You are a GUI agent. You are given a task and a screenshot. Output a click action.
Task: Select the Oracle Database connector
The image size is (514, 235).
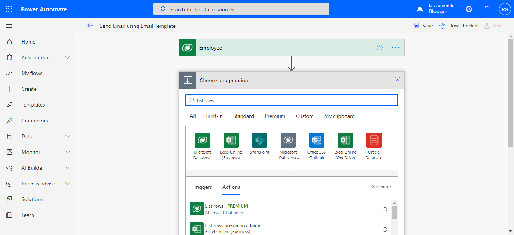pyautogui.click(x=374, y=146)
